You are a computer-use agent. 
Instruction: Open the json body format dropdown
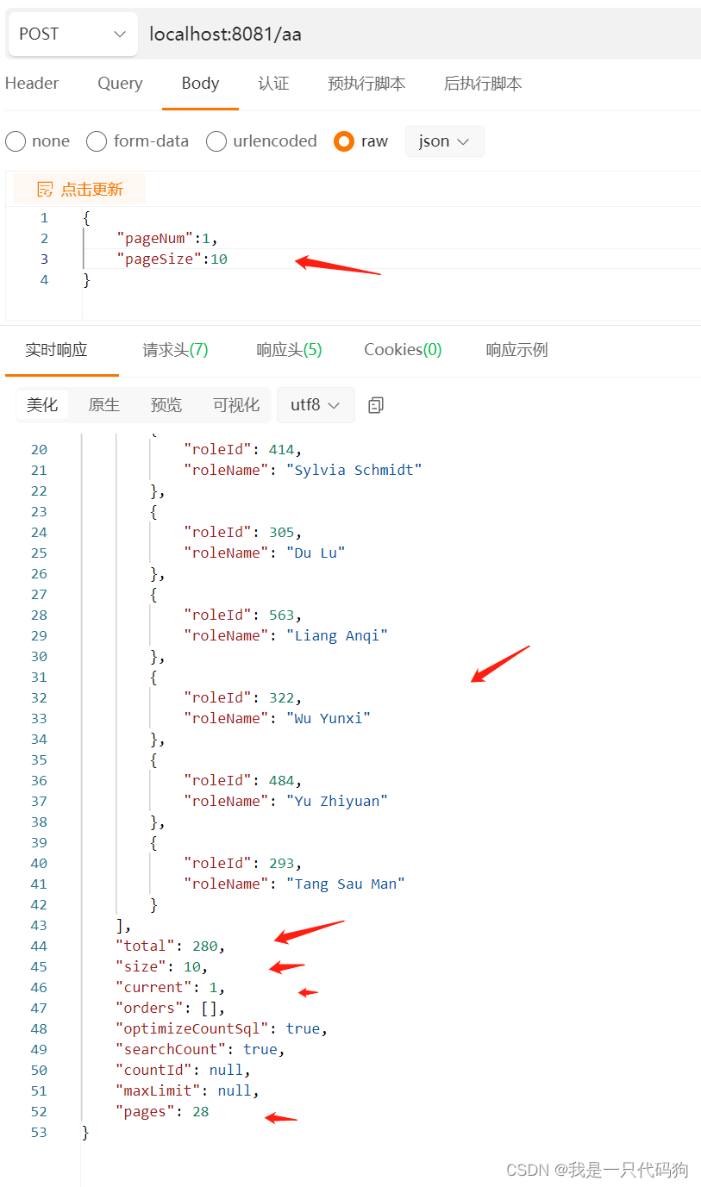pyautogui.click(x=444, y=141)
